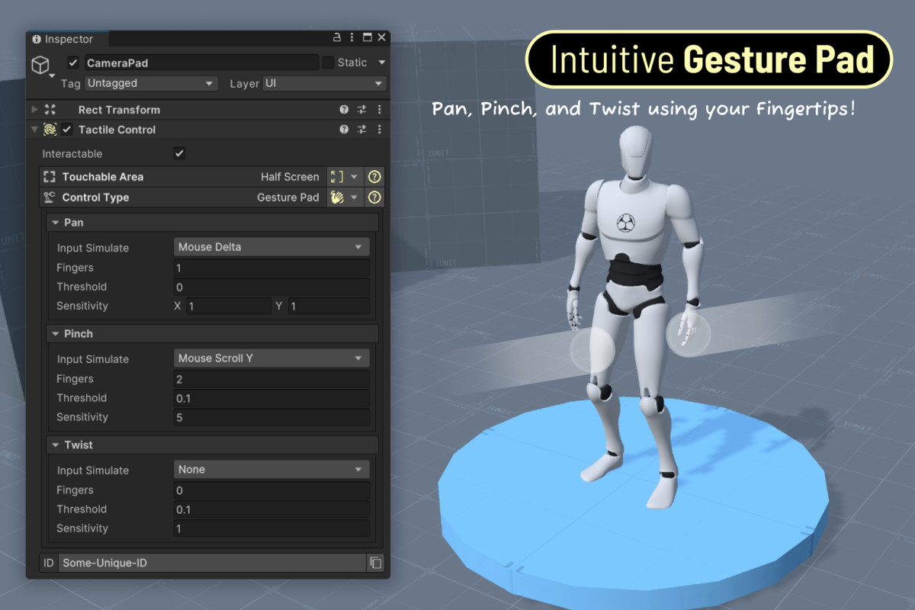Click the Control Type joystick icon
The width and height of the screenshot is (915, 610).
point(50,197)
